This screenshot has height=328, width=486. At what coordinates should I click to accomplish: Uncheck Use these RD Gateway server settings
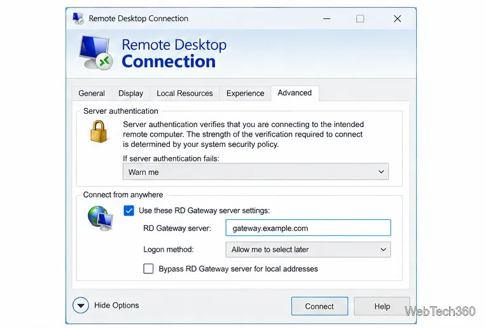128,210
